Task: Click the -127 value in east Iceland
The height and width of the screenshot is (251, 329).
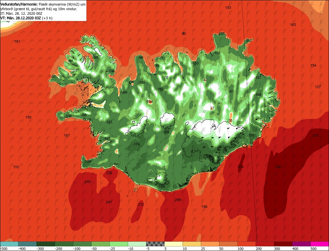Action: tap(258, 78)
